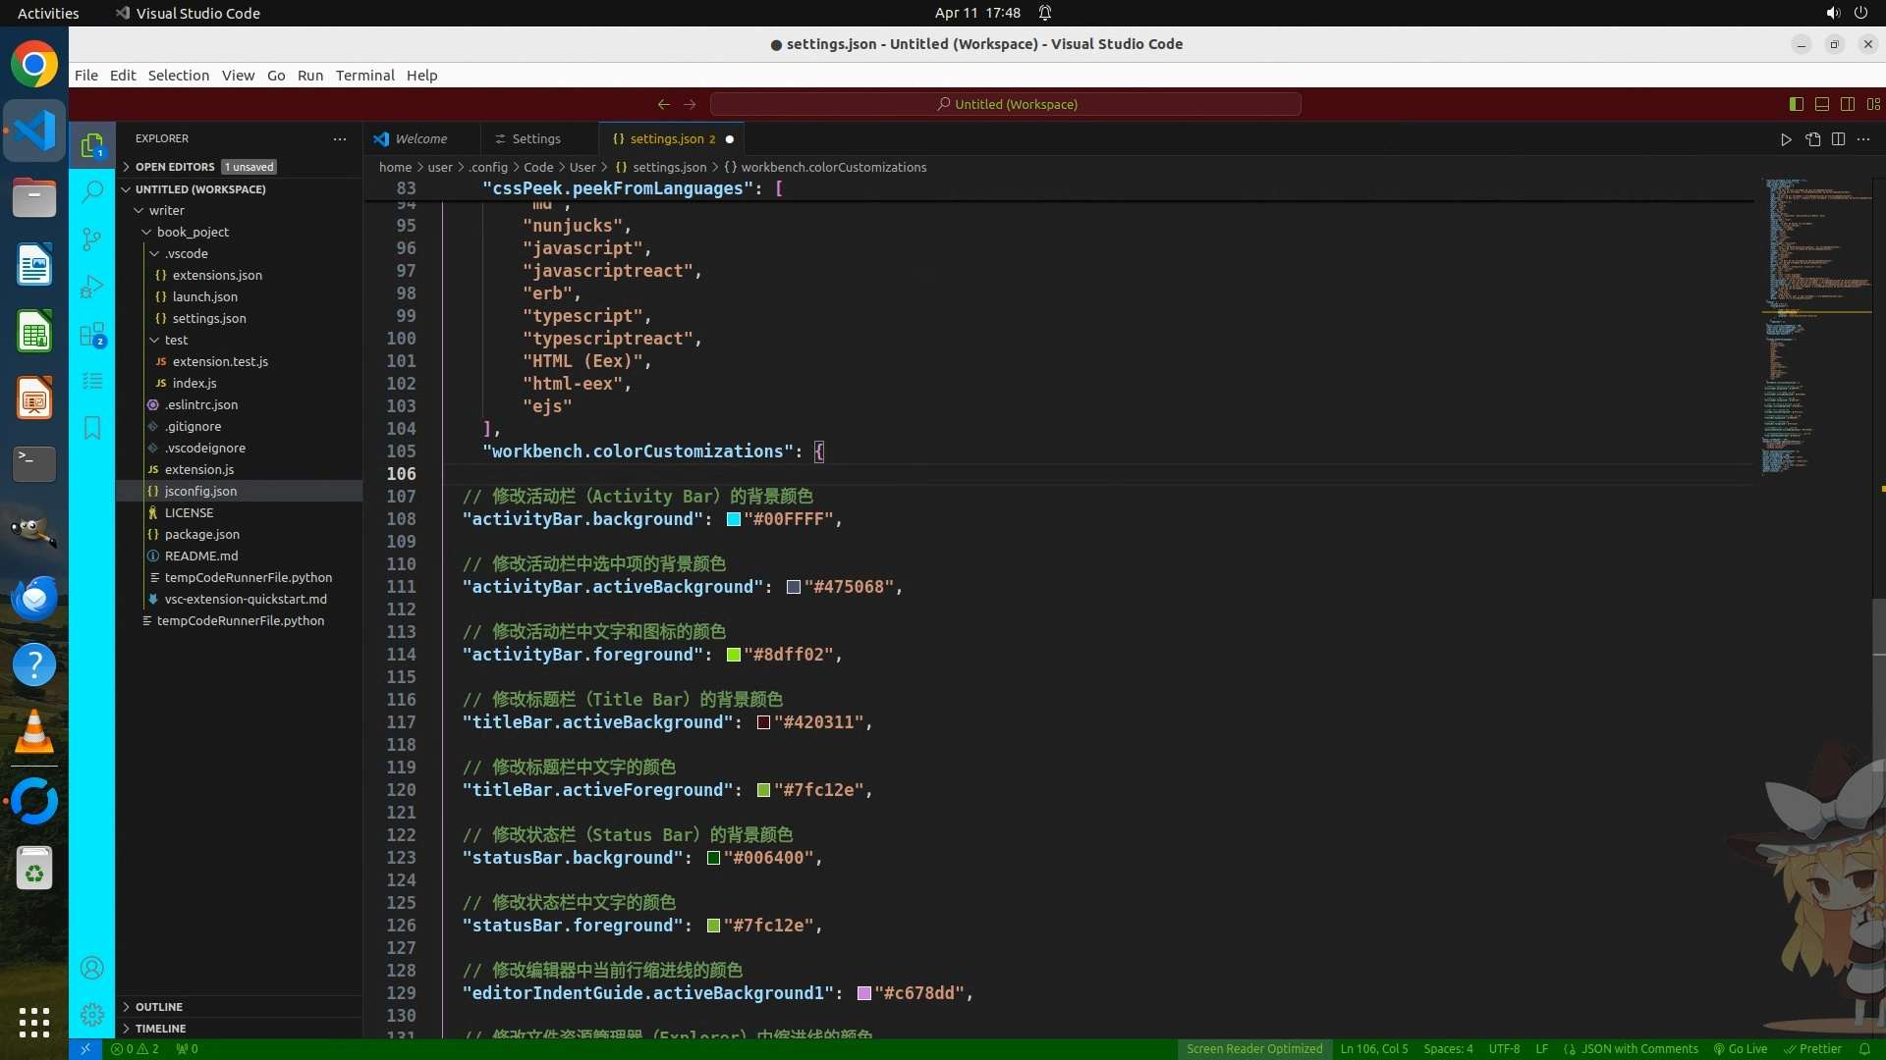1886x1060 pixels.
Task: Switch to the Welcome tab
Action: (x=421, y=139)
